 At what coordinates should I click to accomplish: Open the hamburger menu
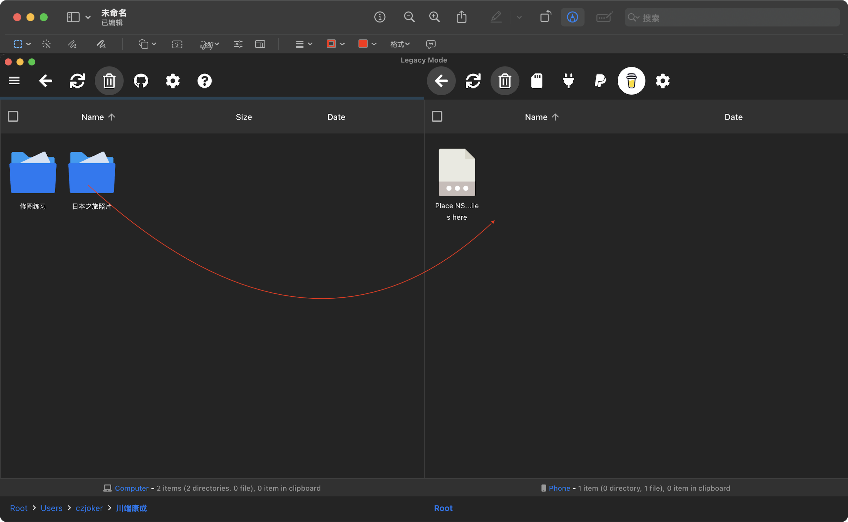coord(14,81)
